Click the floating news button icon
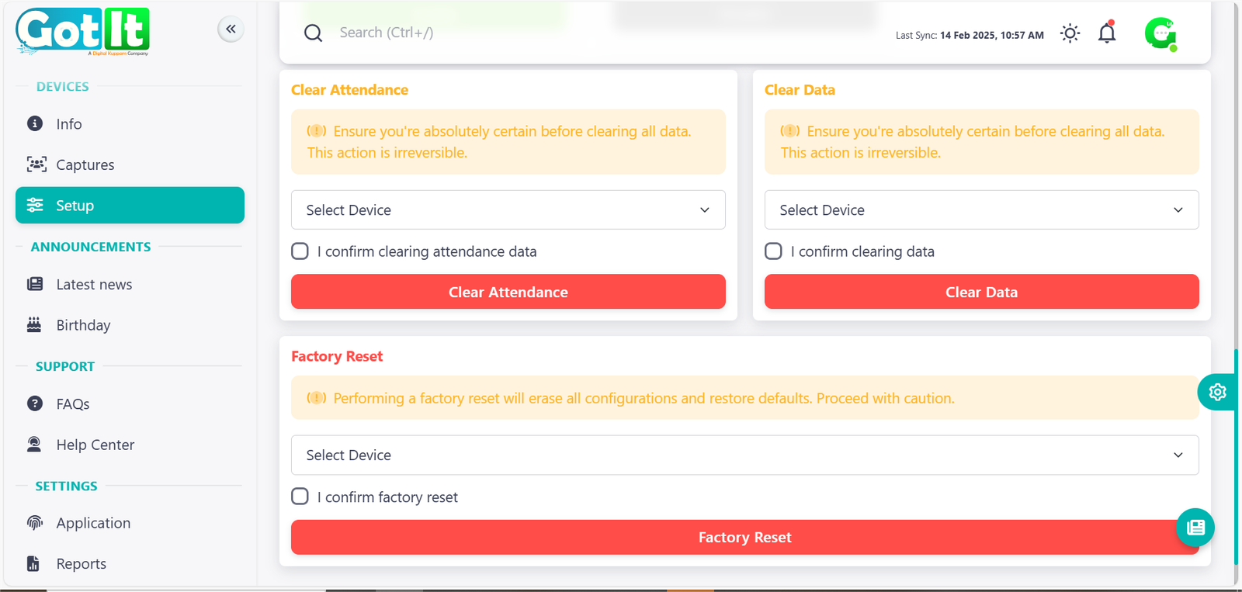Screen dimensions: 1242x592 coord(1195,528)
